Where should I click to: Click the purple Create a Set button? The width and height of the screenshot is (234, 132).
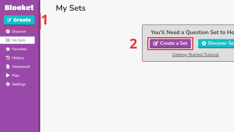170,44
